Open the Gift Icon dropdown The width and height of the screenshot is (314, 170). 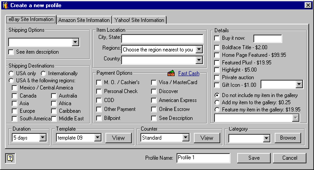299,85
